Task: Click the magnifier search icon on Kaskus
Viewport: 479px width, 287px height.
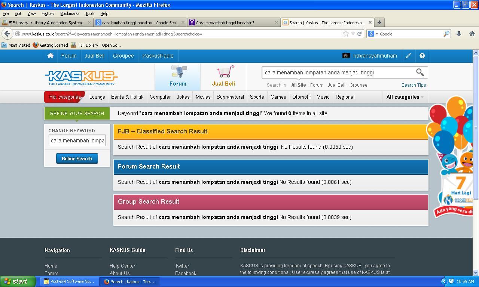Action: [x=420, y=72]
